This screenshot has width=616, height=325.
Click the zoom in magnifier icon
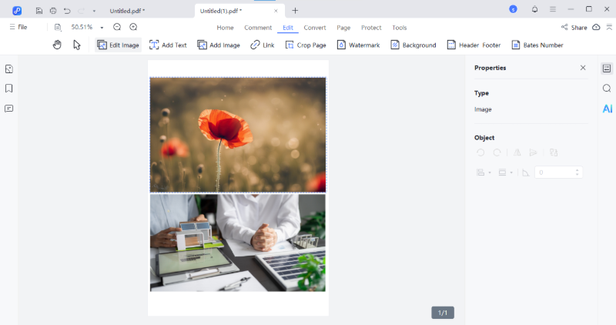133,27
